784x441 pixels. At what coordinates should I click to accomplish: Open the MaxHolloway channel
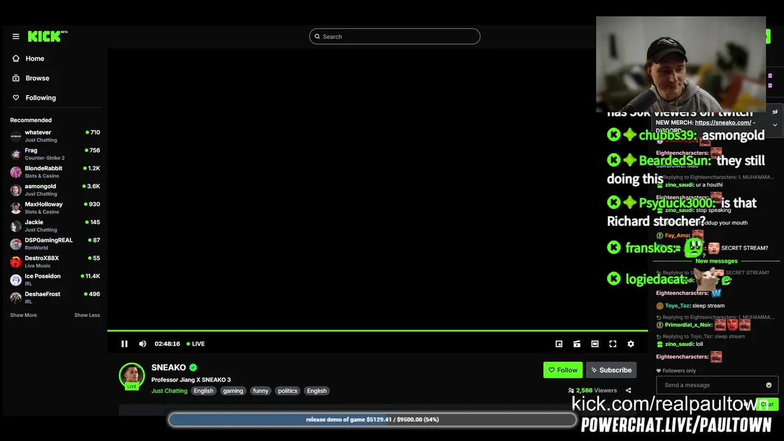pyautogui.click(x=55, y=208)
